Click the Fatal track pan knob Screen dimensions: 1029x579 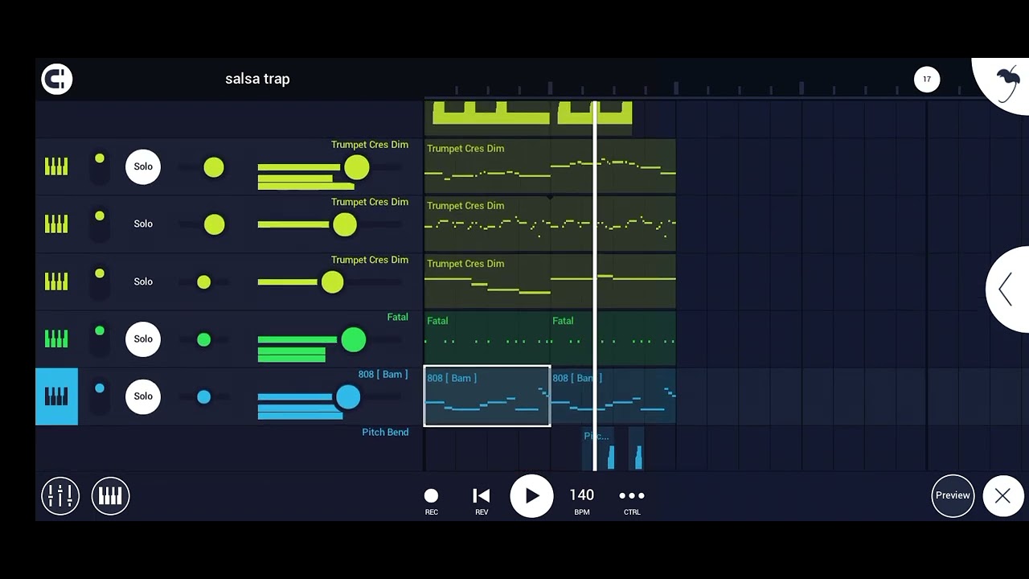[203, 339]
